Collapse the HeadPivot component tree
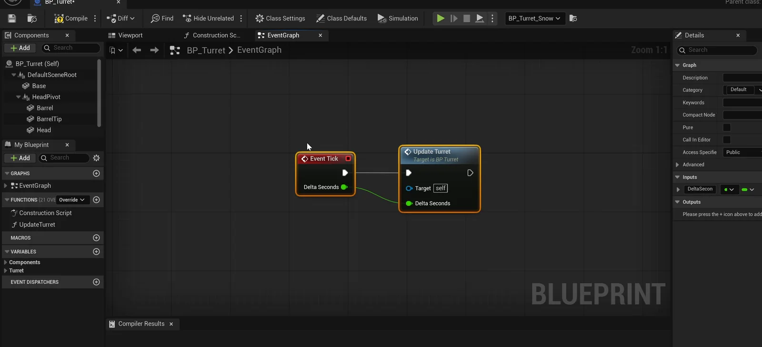This screenshot has height=347, width=762. (19, 97)
